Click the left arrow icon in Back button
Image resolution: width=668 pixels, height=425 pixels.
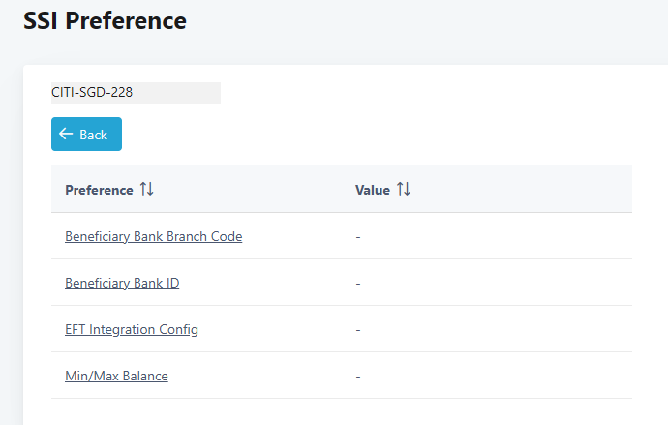pos(66,135)
